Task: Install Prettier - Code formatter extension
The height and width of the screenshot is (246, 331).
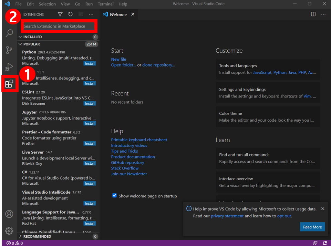Action: pos(90,143)
